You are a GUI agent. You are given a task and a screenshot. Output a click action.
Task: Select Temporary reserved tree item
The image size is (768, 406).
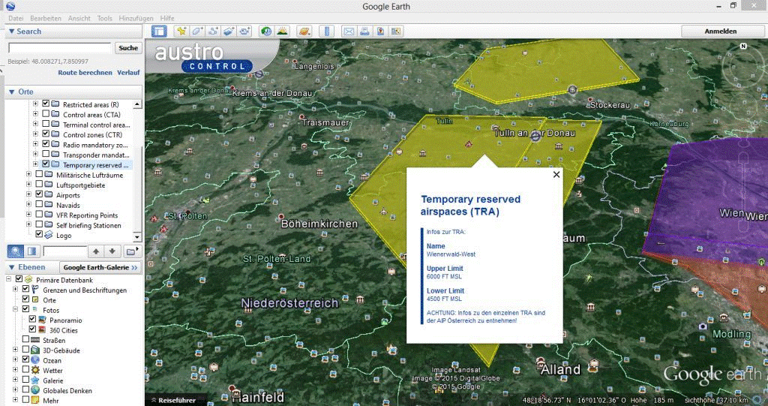tap(95, 165)
